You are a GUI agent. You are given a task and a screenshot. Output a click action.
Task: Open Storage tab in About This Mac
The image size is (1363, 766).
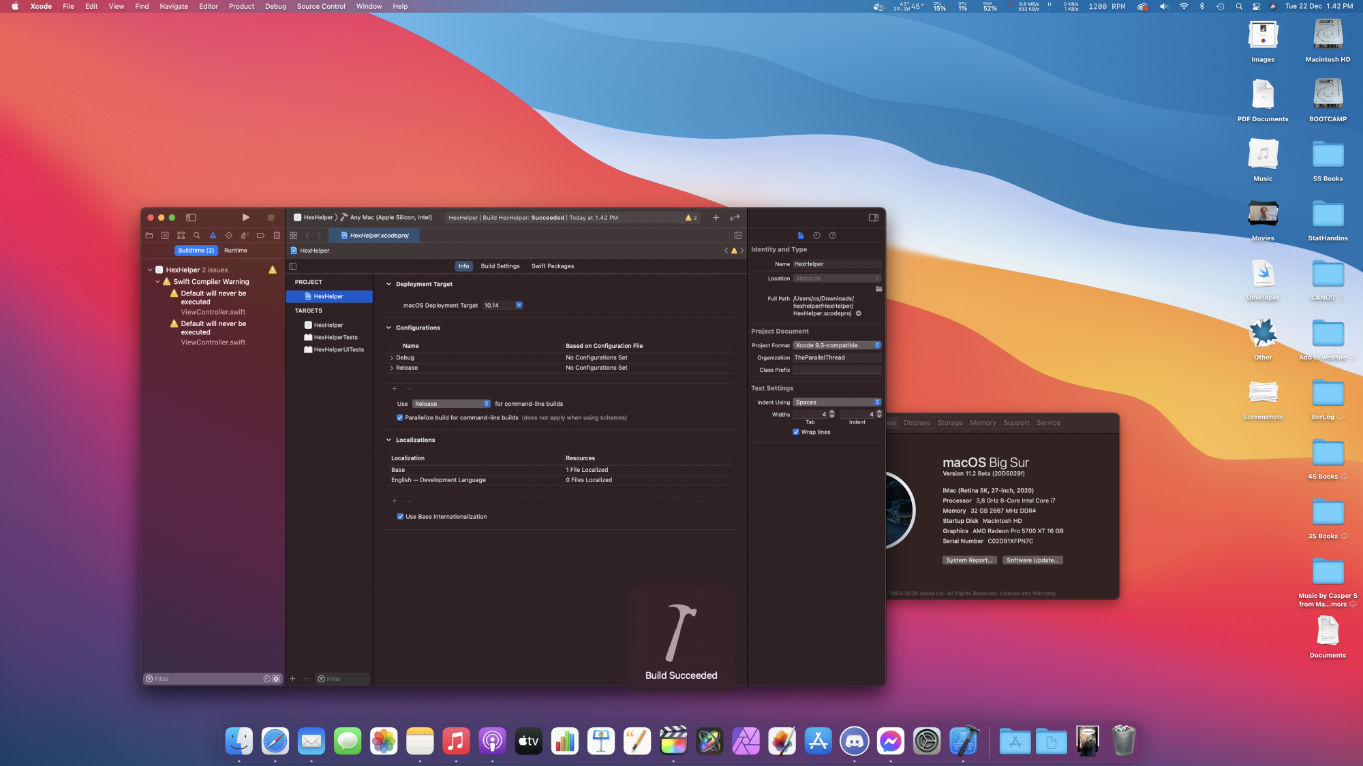click(950, 423)
